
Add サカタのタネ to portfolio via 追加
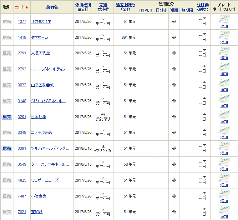coord(224,26)
